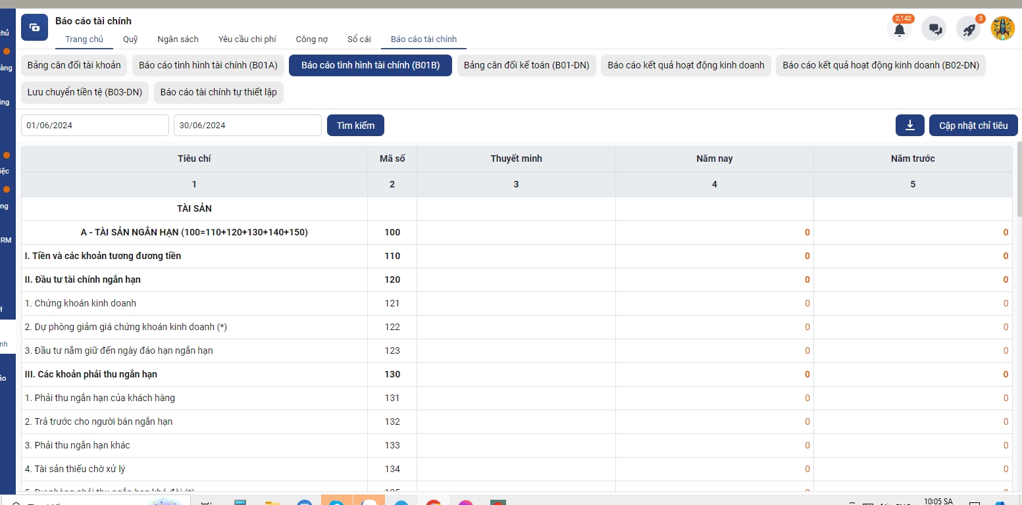
Task: Switch to the Quỹ tab
Action: pyautogui.click(x=130, y=39)
